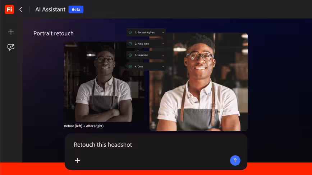Screen dimensions: 312x175
Task: Expand the 3. Lens blur step chevron
Action: (163, 55)
